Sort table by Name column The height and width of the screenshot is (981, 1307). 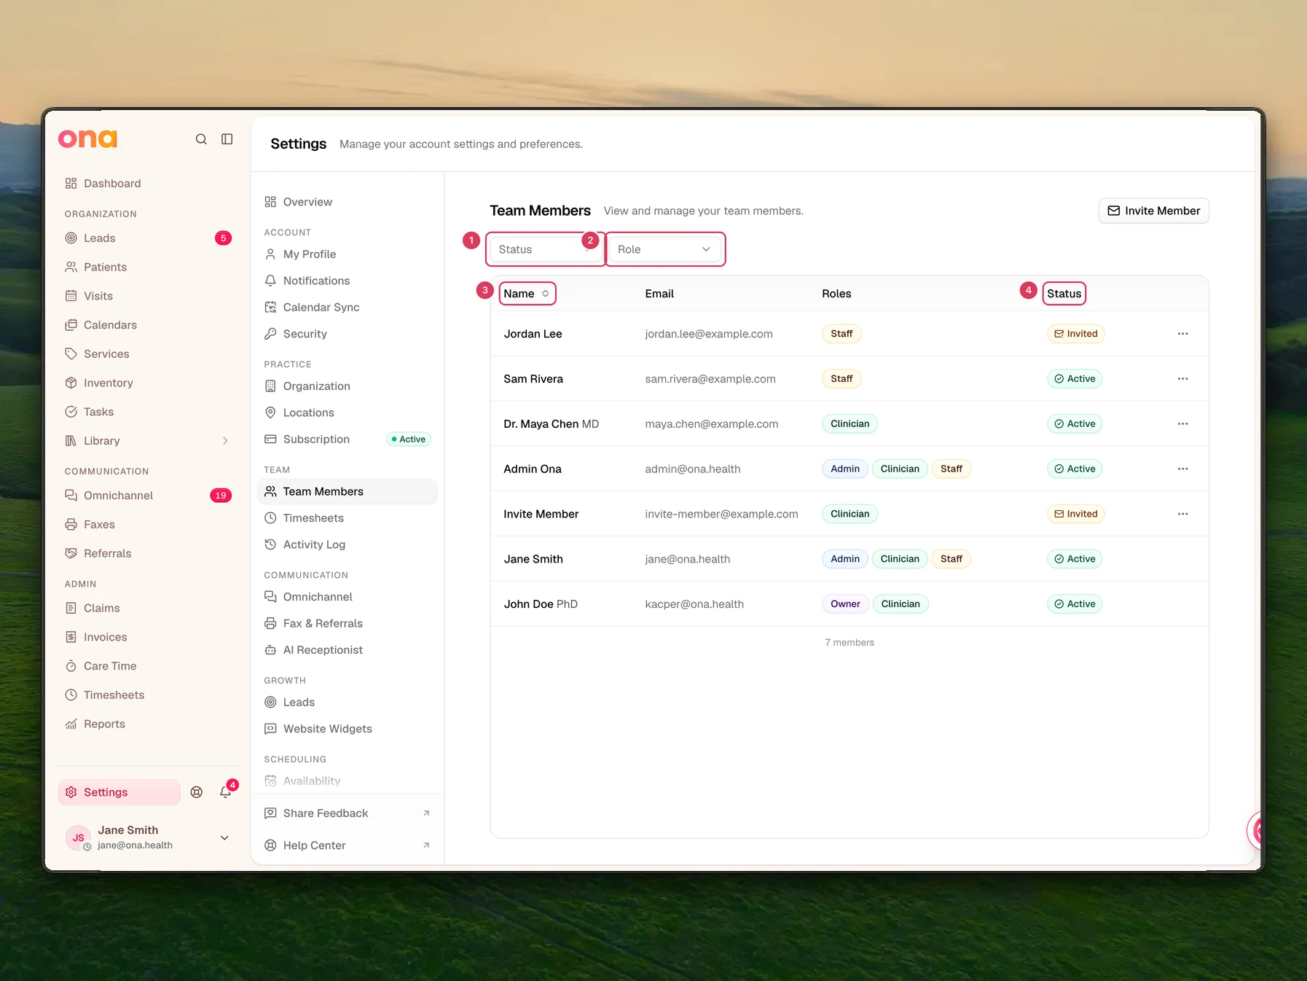[x=527, y=294]
